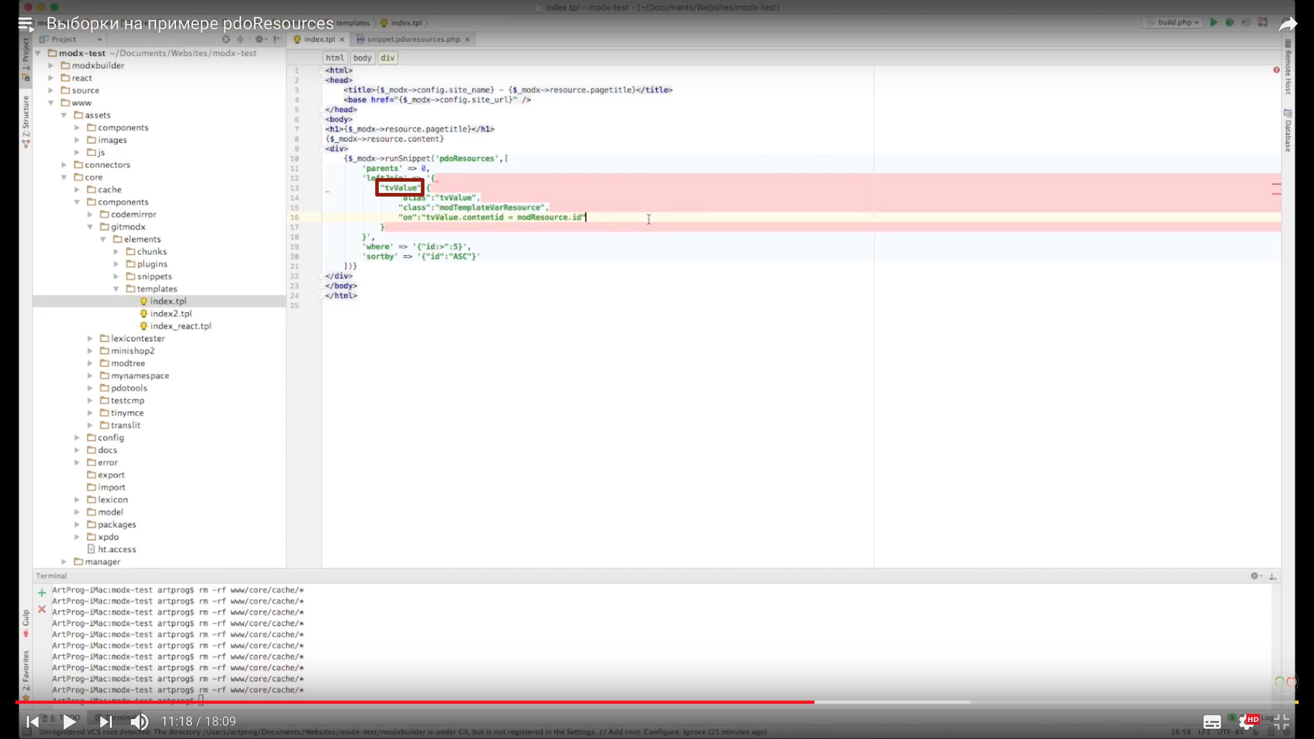This screenshot has height=739, width=1314.
Task: Collapse the templates folder
Action: point(116,289)
